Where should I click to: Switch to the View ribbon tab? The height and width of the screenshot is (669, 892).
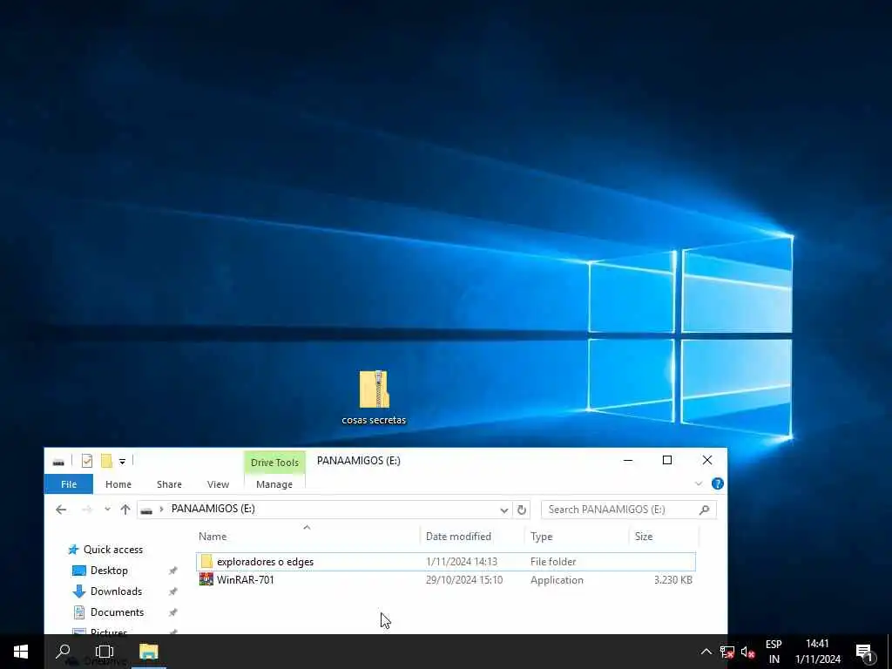pyautogui.click(x=218, y=484)
